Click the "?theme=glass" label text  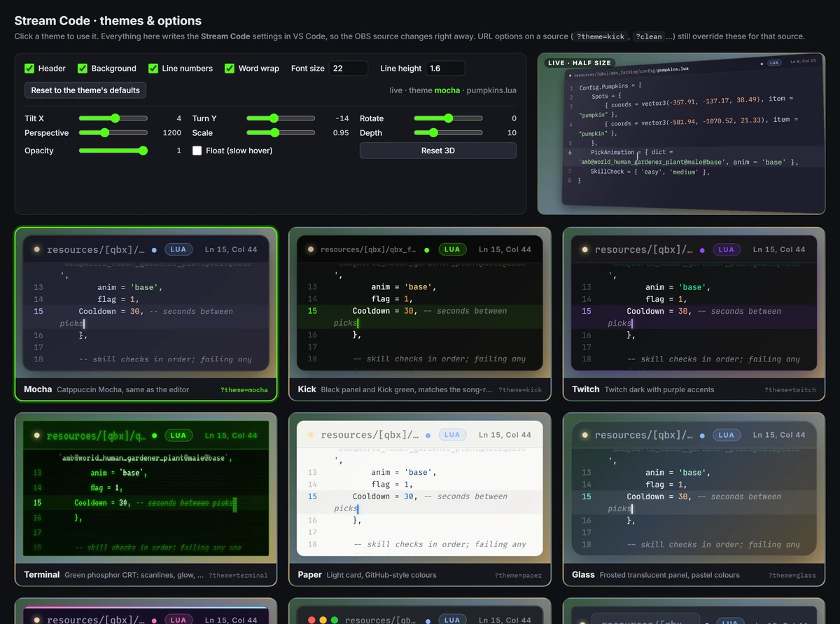pyautogui.click(x=792, y=576)
